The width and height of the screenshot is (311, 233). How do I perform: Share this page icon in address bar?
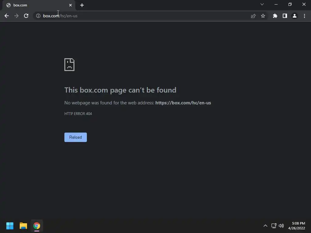click(x=253, y=16)
